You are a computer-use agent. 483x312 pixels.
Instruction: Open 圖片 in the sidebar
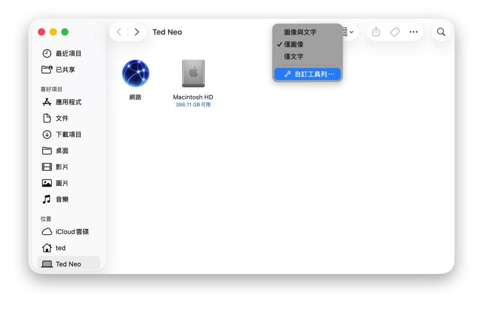coord(69,183)
